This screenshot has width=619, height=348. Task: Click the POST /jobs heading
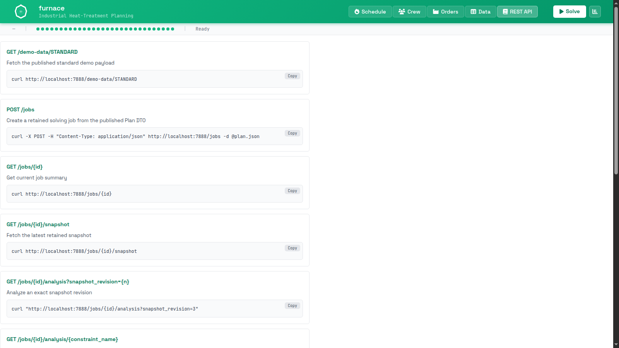click(21, 109)
